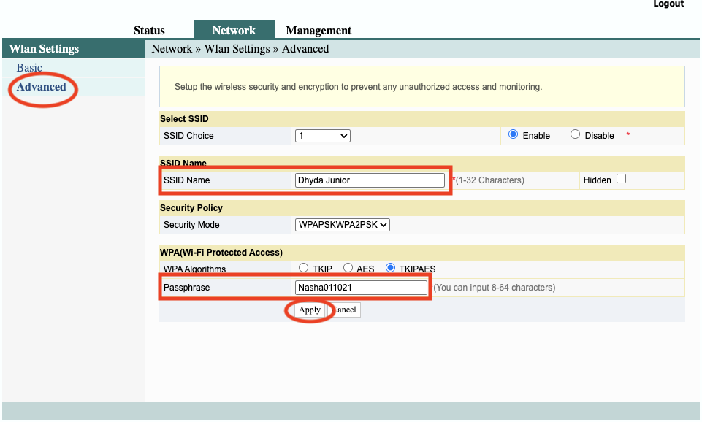The image size is (702, 422).
Task: Select the Disable radio for SSID Choice
Action: pyautogui.click(x=573, y=135)
